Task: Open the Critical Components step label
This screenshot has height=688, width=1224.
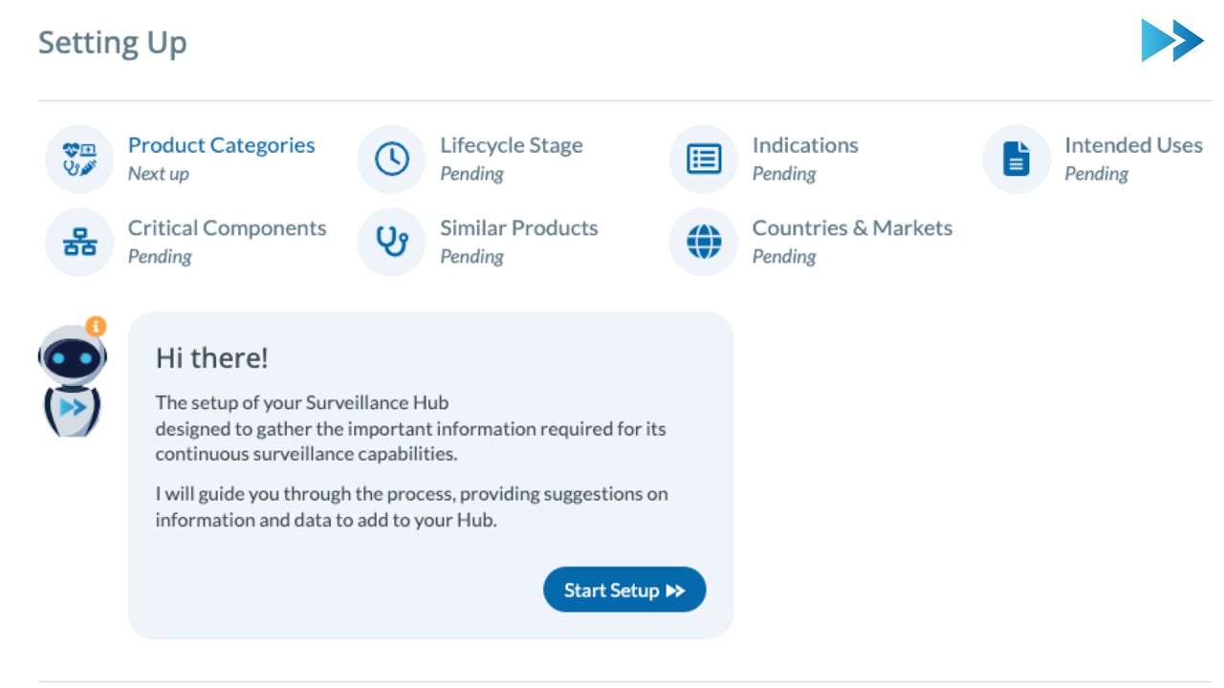Action: [x=228, y=228]
